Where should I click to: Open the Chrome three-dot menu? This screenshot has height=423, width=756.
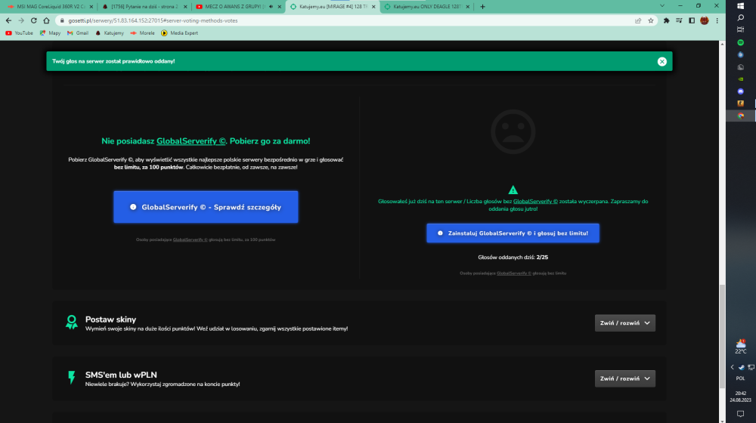[717, 20]
